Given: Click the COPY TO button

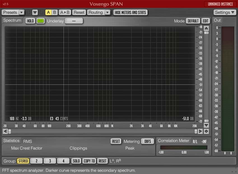Looking at the screenshot, I should click(x=89, y=161).
